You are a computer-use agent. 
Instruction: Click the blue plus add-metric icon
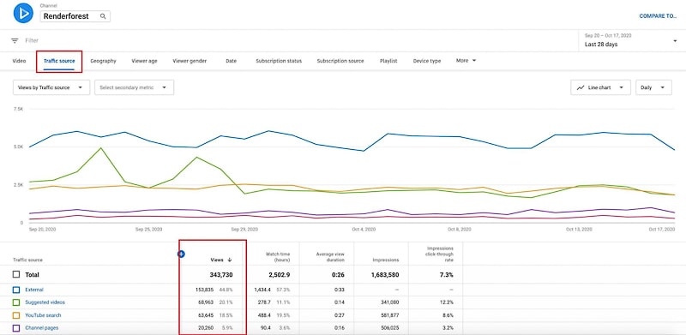tap(181, 254)
